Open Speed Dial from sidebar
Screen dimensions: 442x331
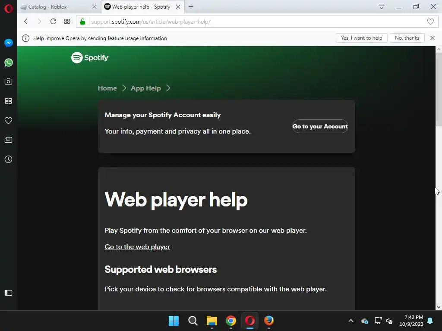click(9, 101)
